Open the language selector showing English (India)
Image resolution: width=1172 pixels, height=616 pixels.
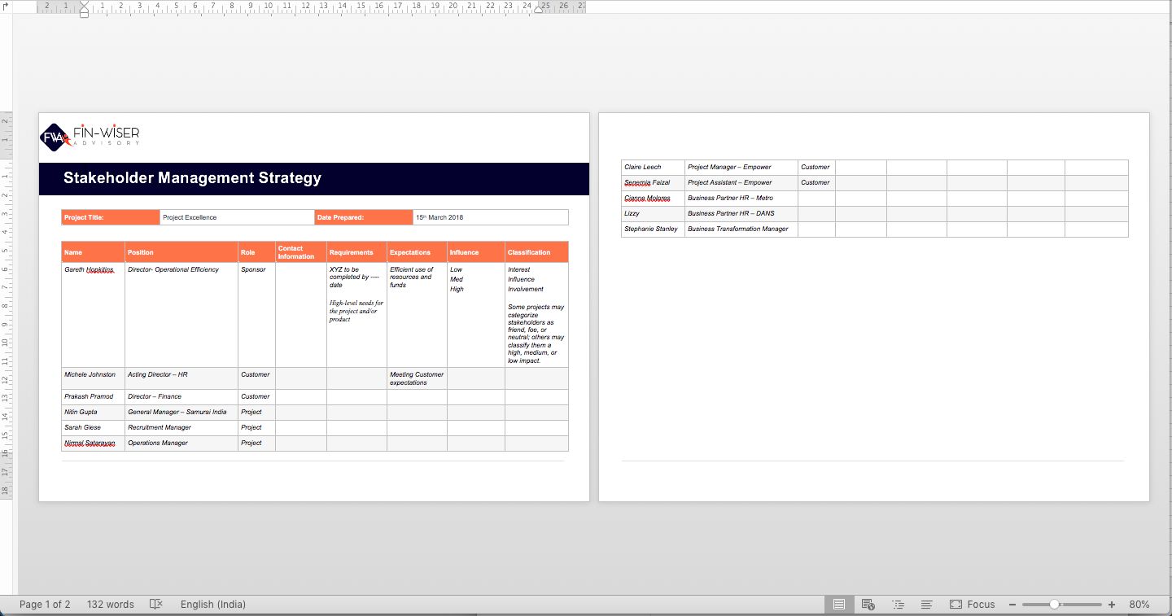pyautogui.click(x=212, y=604)
